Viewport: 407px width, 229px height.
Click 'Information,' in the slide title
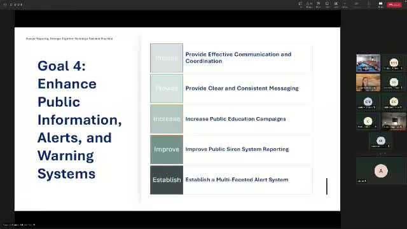point(79,120)
